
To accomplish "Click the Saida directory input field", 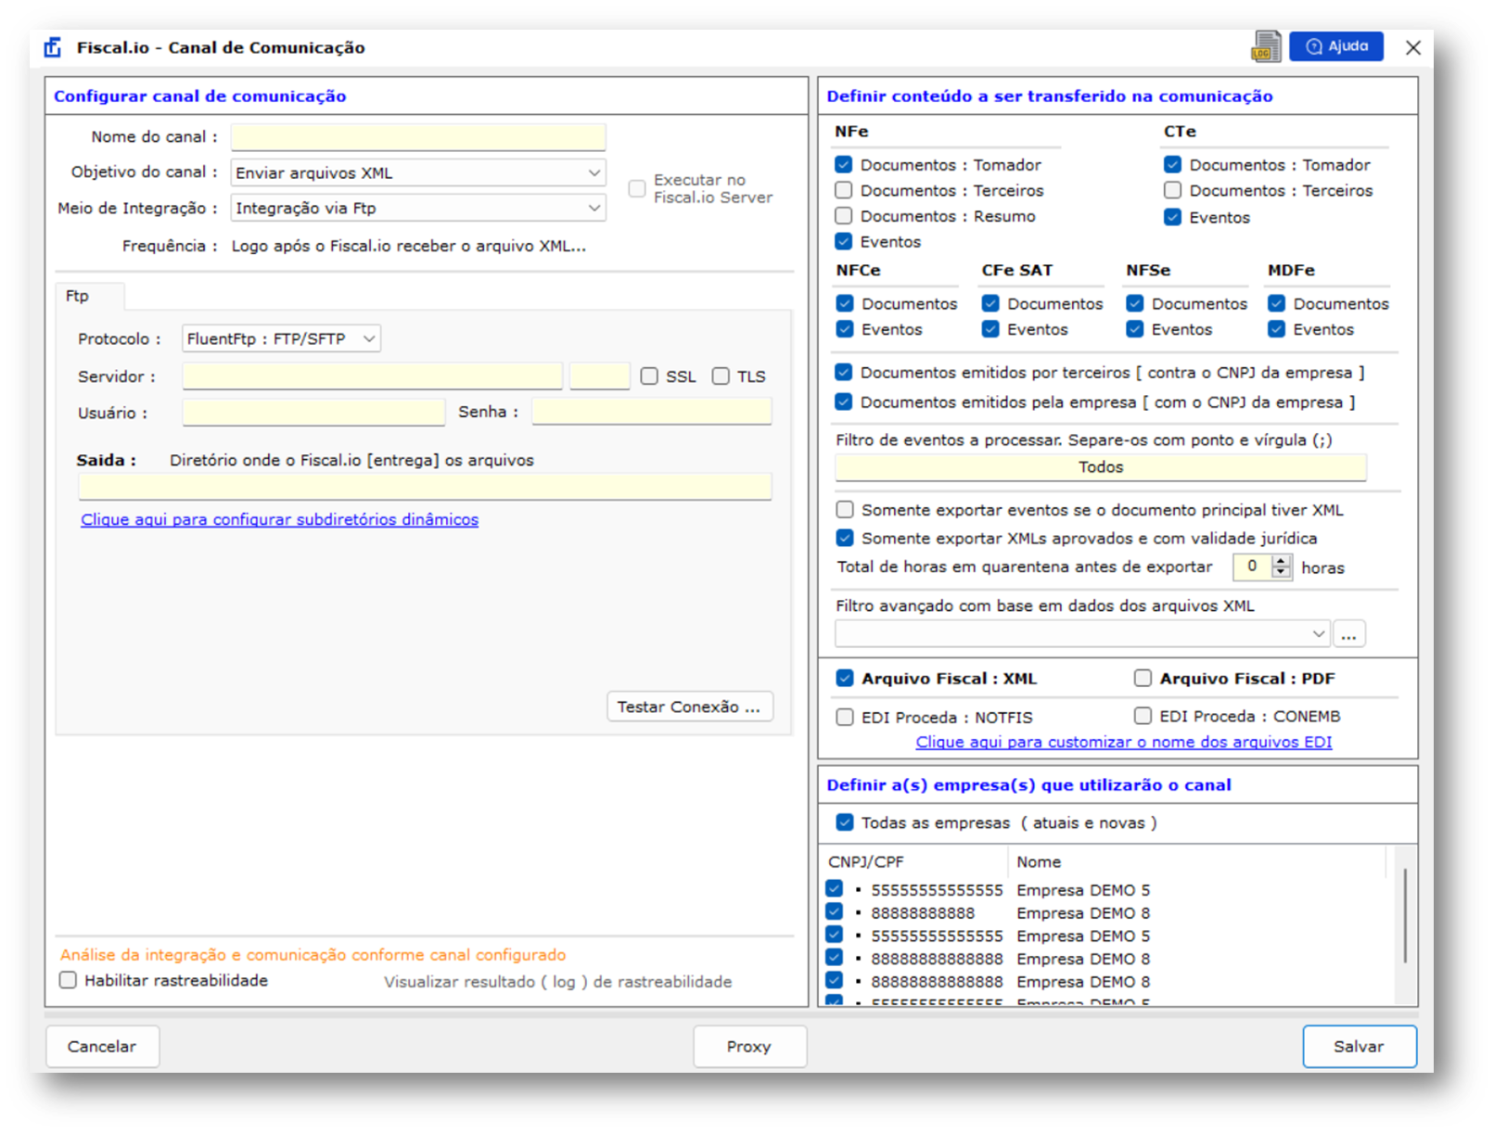I will tap(425, 487).
